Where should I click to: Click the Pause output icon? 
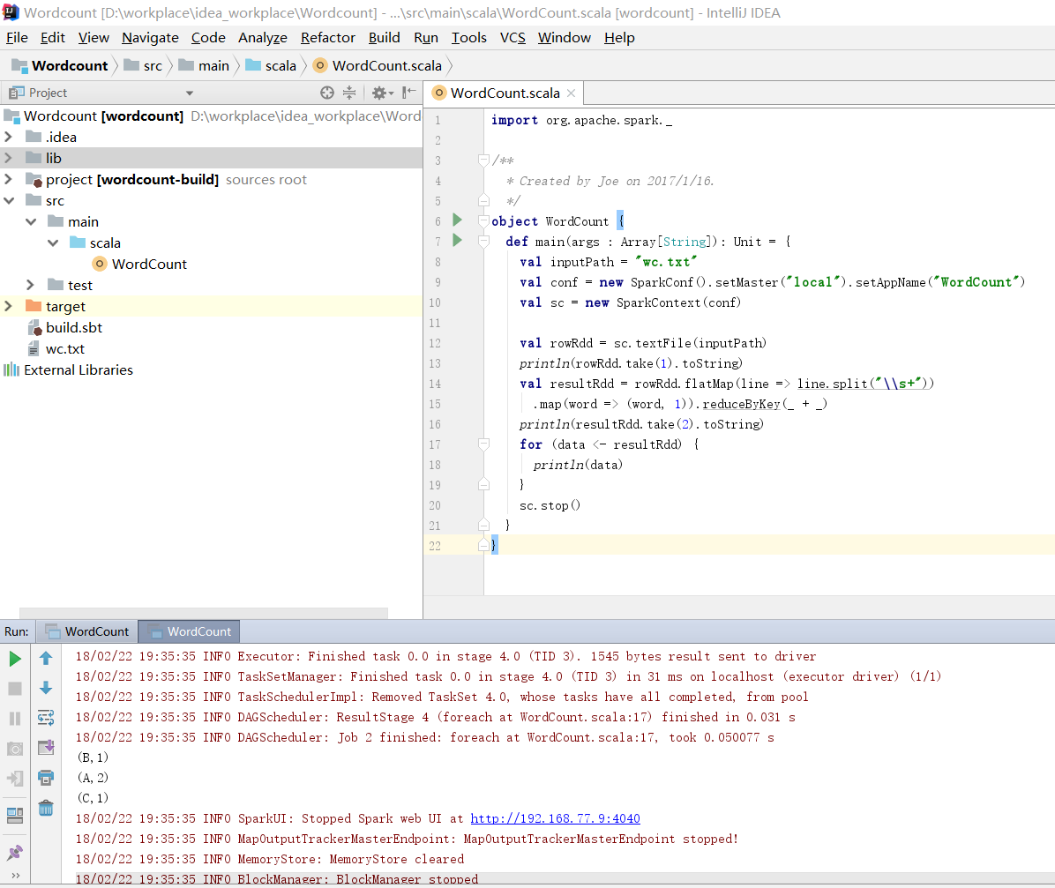[x=15, y=719]
